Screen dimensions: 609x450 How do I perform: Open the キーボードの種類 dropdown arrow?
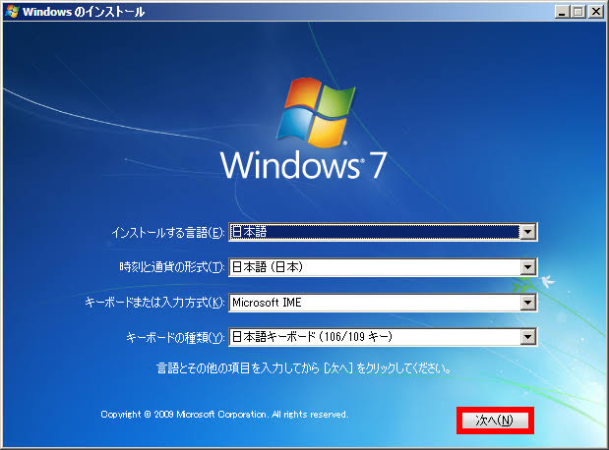[x=527, y=337]
